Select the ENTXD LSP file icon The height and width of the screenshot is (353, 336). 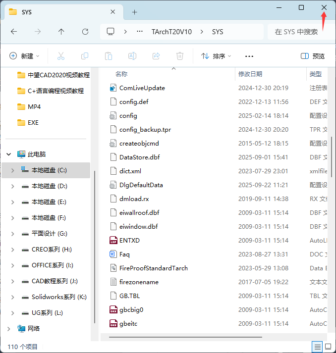tap(113, 241)
